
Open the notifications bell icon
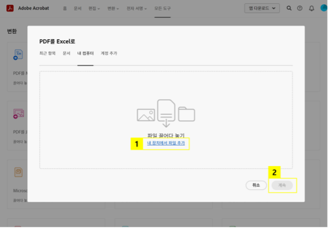pos(312,8)
